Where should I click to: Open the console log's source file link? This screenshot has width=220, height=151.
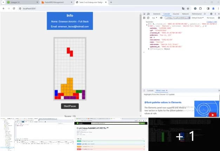[x=212, y=22]
